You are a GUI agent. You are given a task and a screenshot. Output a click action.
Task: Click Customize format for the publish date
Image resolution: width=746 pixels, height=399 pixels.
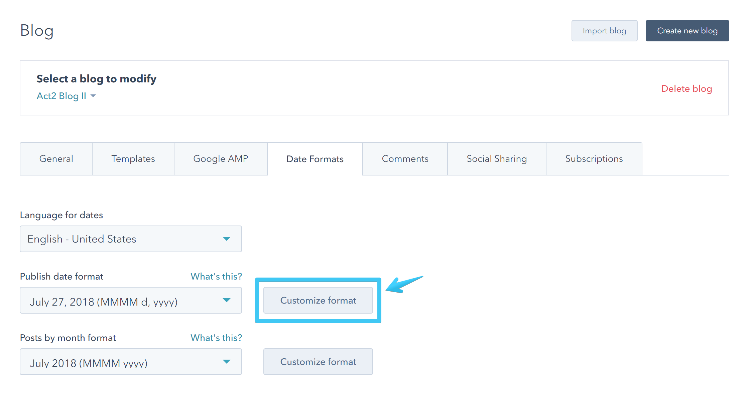318,300
